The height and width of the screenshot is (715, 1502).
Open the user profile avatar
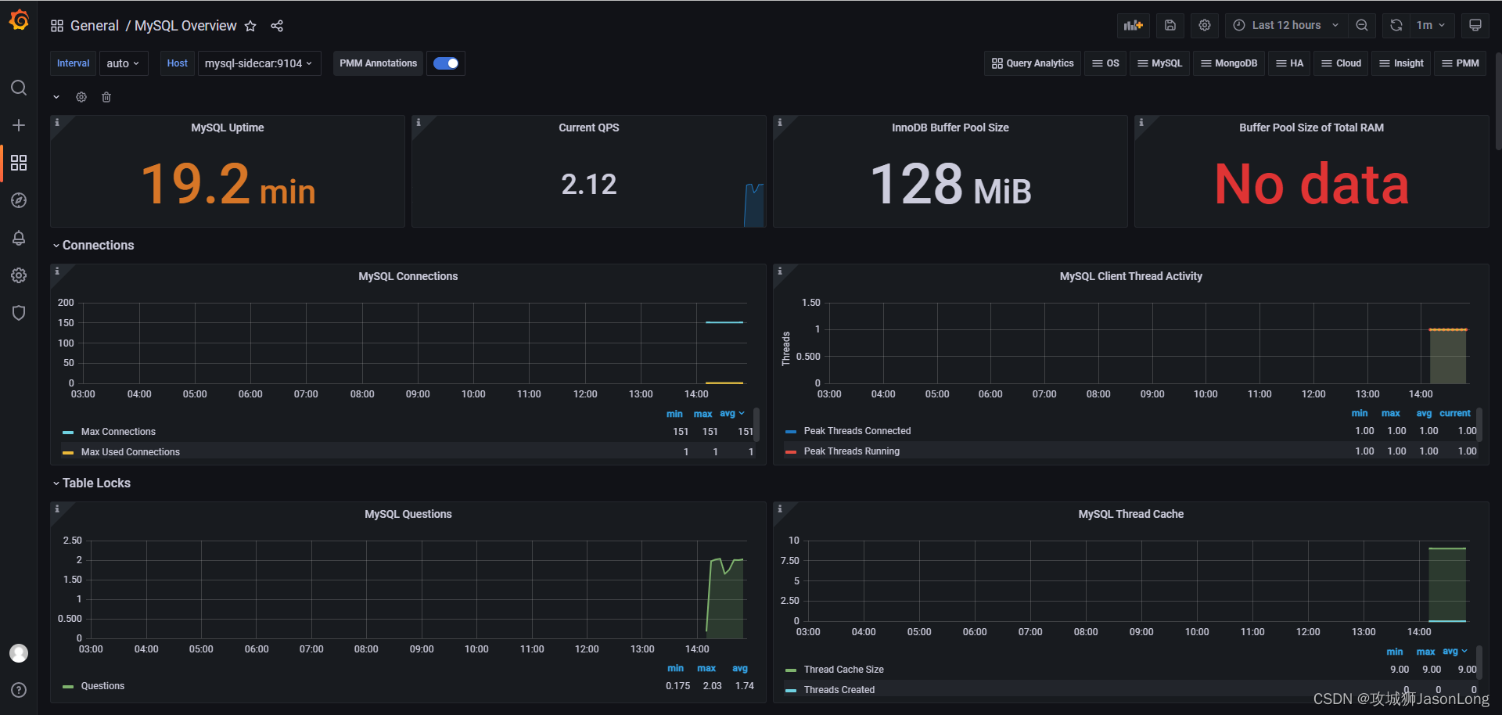19,653
